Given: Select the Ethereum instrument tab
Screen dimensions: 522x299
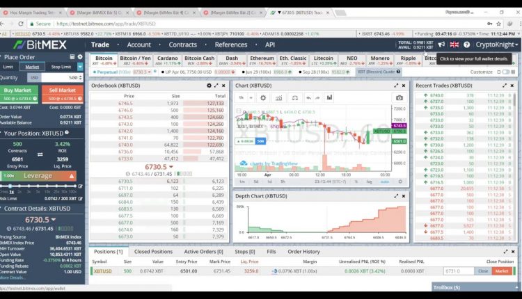Looking at the screenshot, I should pyautogui.click(x=262, y=60).
